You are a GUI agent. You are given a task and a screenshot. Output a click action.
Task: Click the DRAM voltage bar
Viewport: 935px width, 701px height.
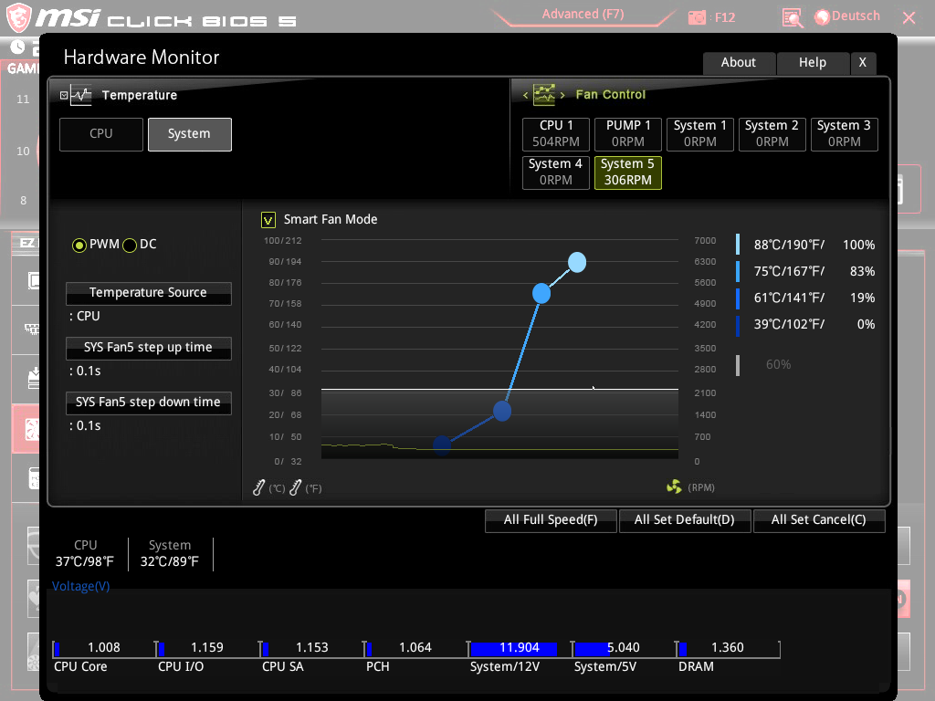(x=728, y=649)
